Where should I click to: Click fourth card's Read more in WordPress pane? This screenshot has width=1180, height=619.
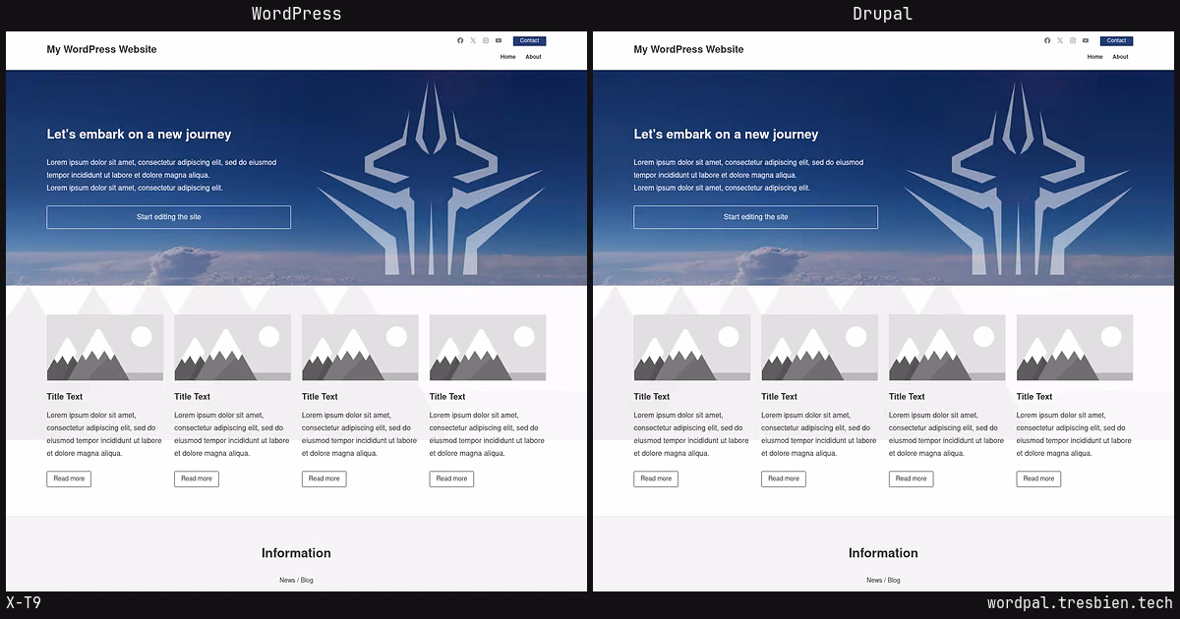[x=451, y=478]
